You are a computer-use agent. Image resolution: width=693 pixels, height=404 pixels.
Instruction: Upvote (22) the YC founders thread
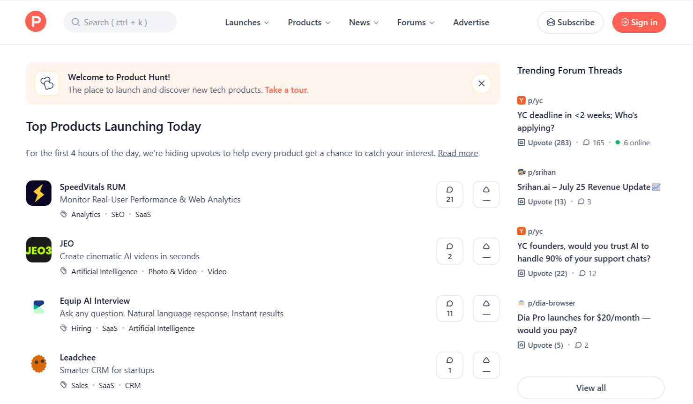(x=542, y=274)
